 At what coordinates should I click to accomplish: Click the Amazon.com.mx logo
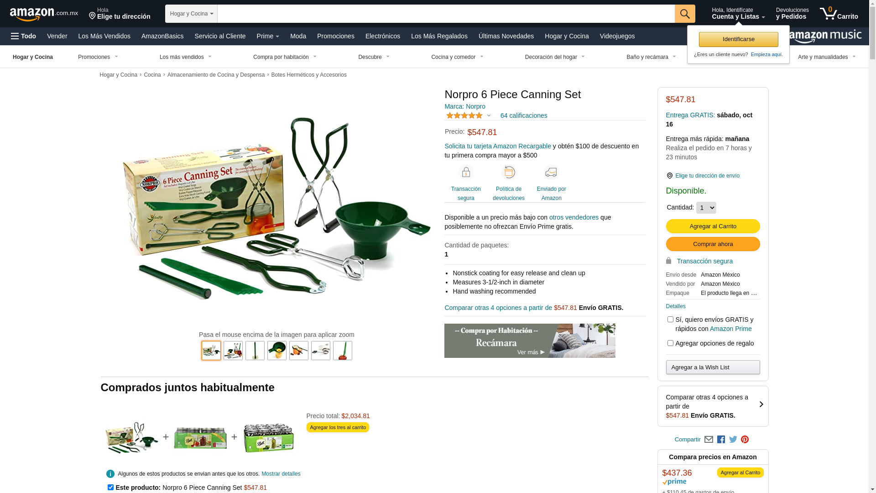[44, 14]
